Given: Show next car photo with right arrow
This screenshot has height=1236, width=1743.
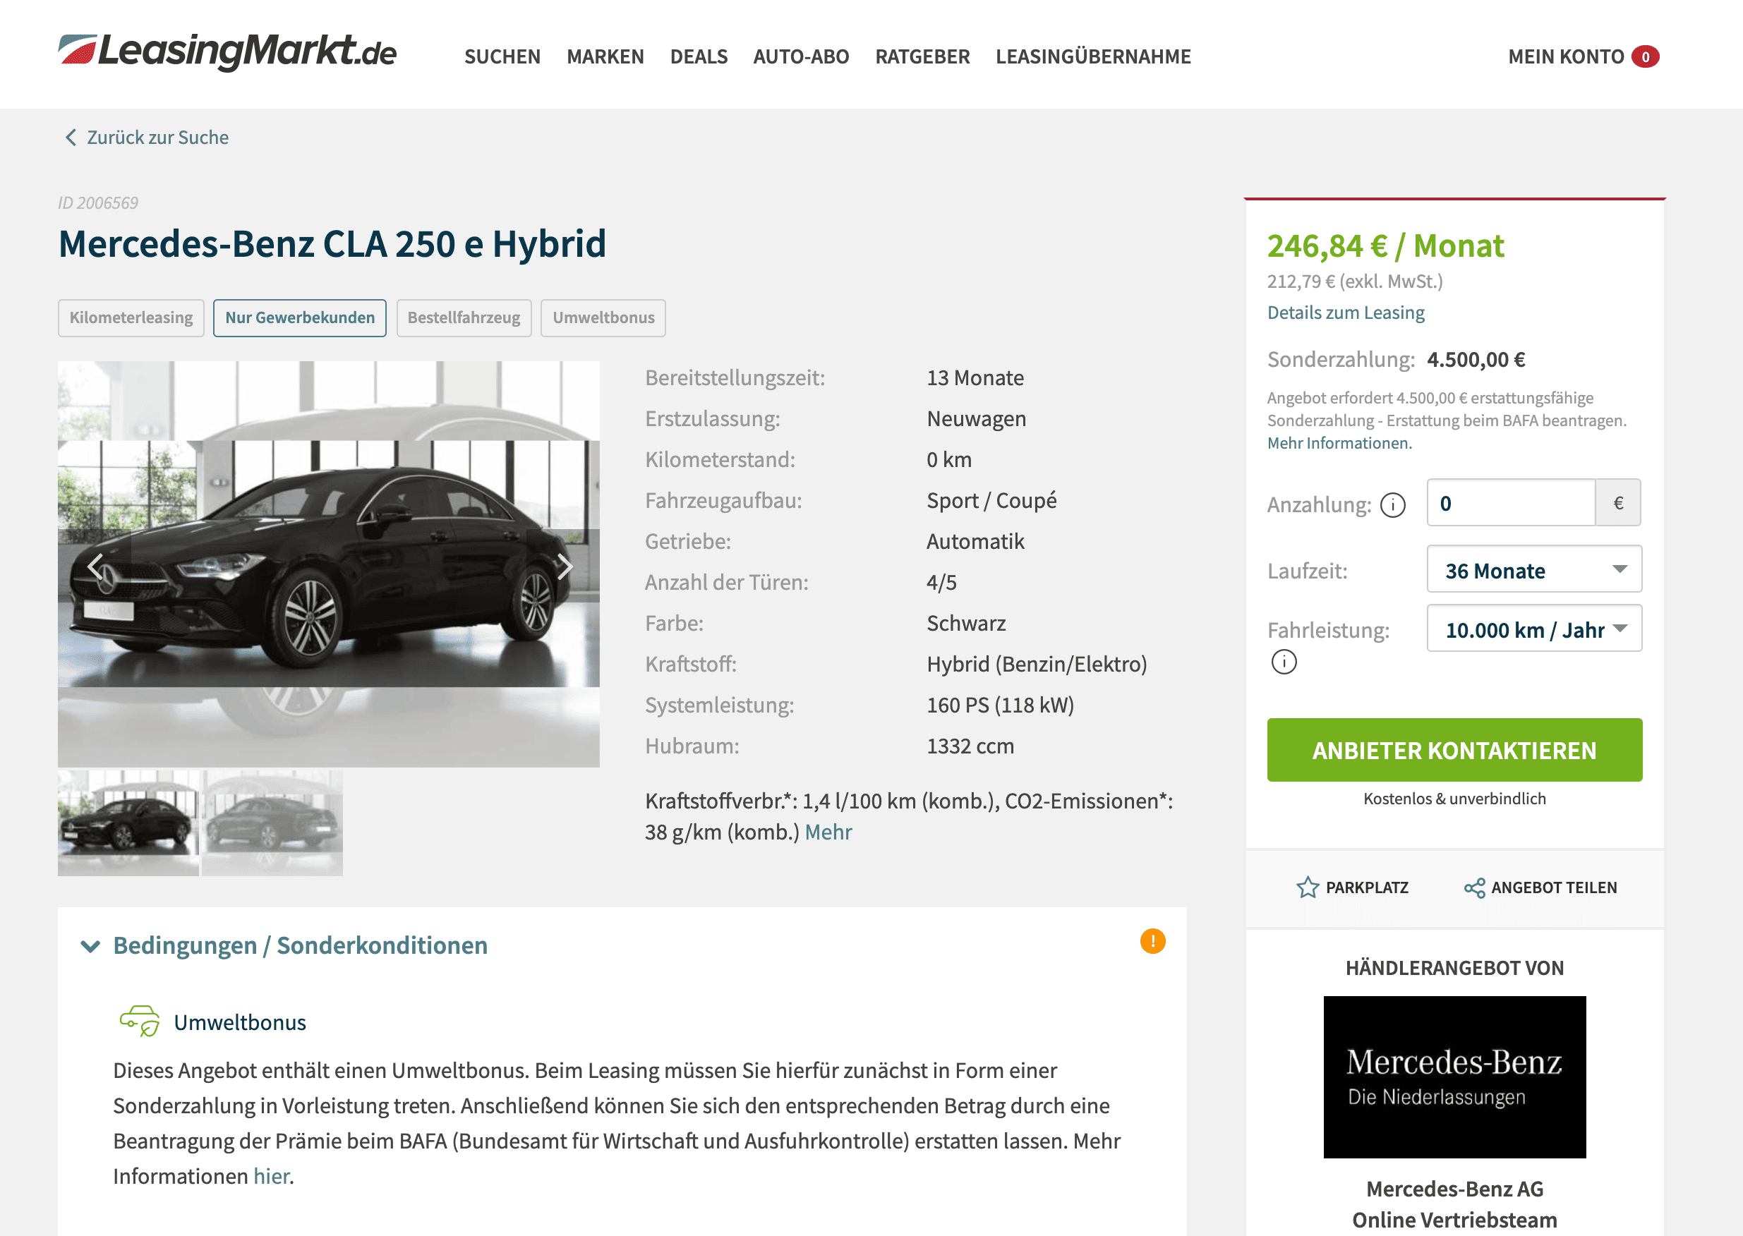Looking at the screenshot, I should tap(564, 566).
